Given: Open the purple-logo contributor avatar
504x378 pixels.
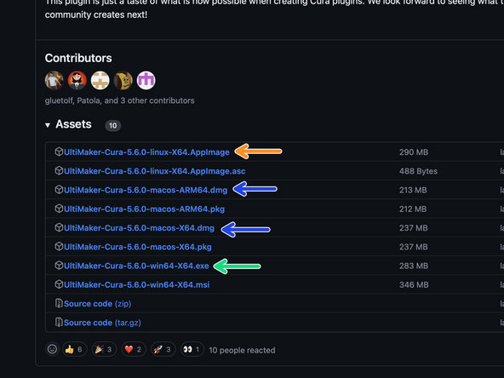Looking at the screenshot, I should [x=146, y=80].
